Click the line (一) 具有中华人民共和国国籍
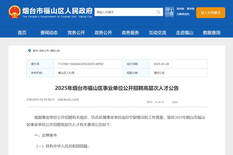This screenshot has height=155, width=233. coord(62,146)
